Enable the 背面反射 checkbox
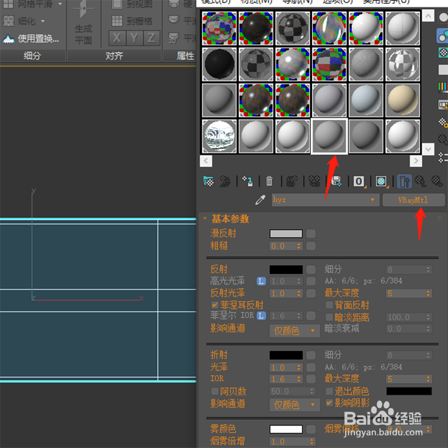The height and width of the screenshot is (448, 448). point(329,305)
